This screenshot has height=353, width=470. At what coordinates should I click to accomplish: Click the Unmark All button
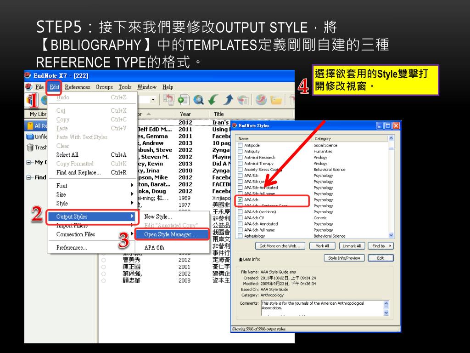(x=352, y=246)
